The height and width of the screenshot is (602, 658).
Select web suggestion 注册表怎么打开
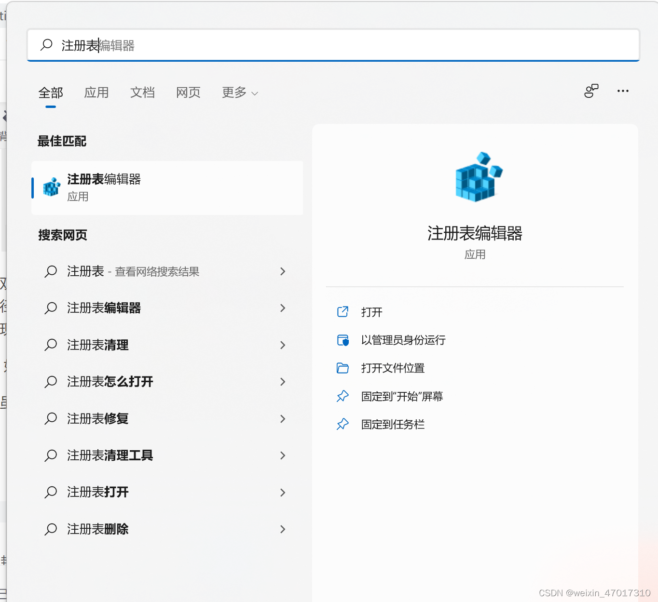pyautogui.click(x=167, y=382)
